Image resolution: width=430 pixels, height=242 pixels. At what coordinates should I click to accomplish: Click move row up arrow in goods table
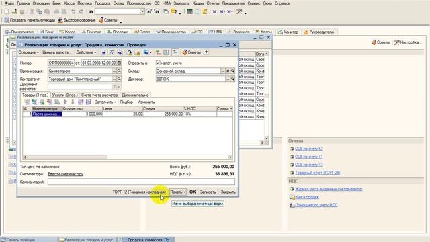click(65, 102)
